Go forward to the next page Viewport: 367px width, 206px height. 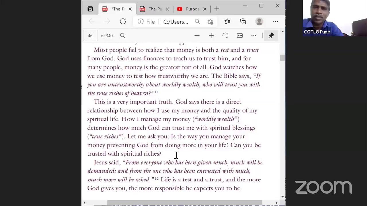[107, 21]
